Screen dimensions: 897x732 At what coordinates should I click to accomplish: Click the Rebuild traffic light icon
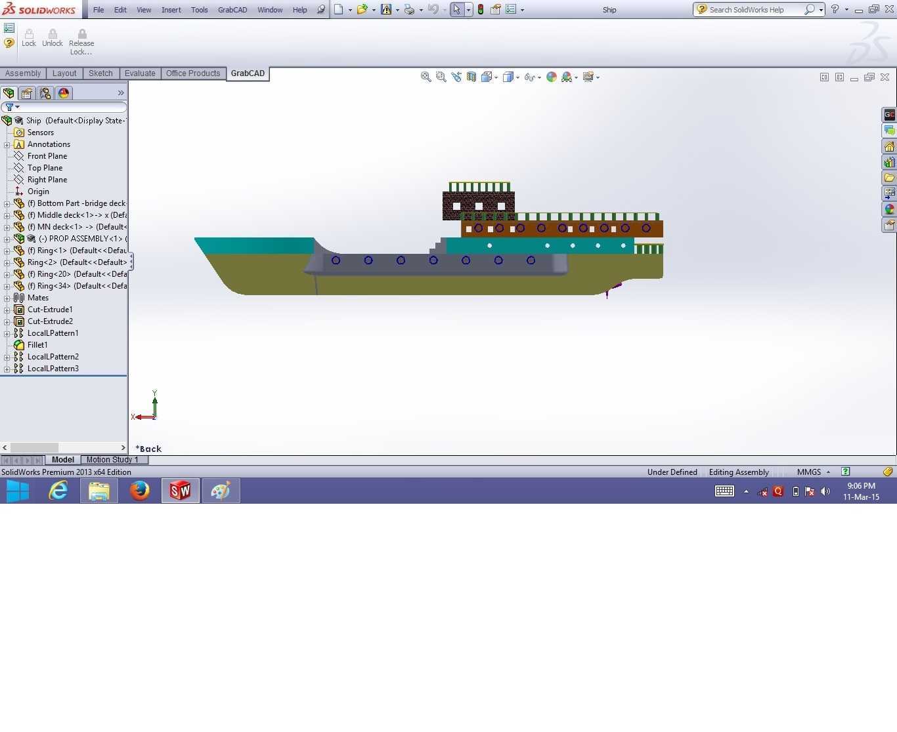[481, 10]
